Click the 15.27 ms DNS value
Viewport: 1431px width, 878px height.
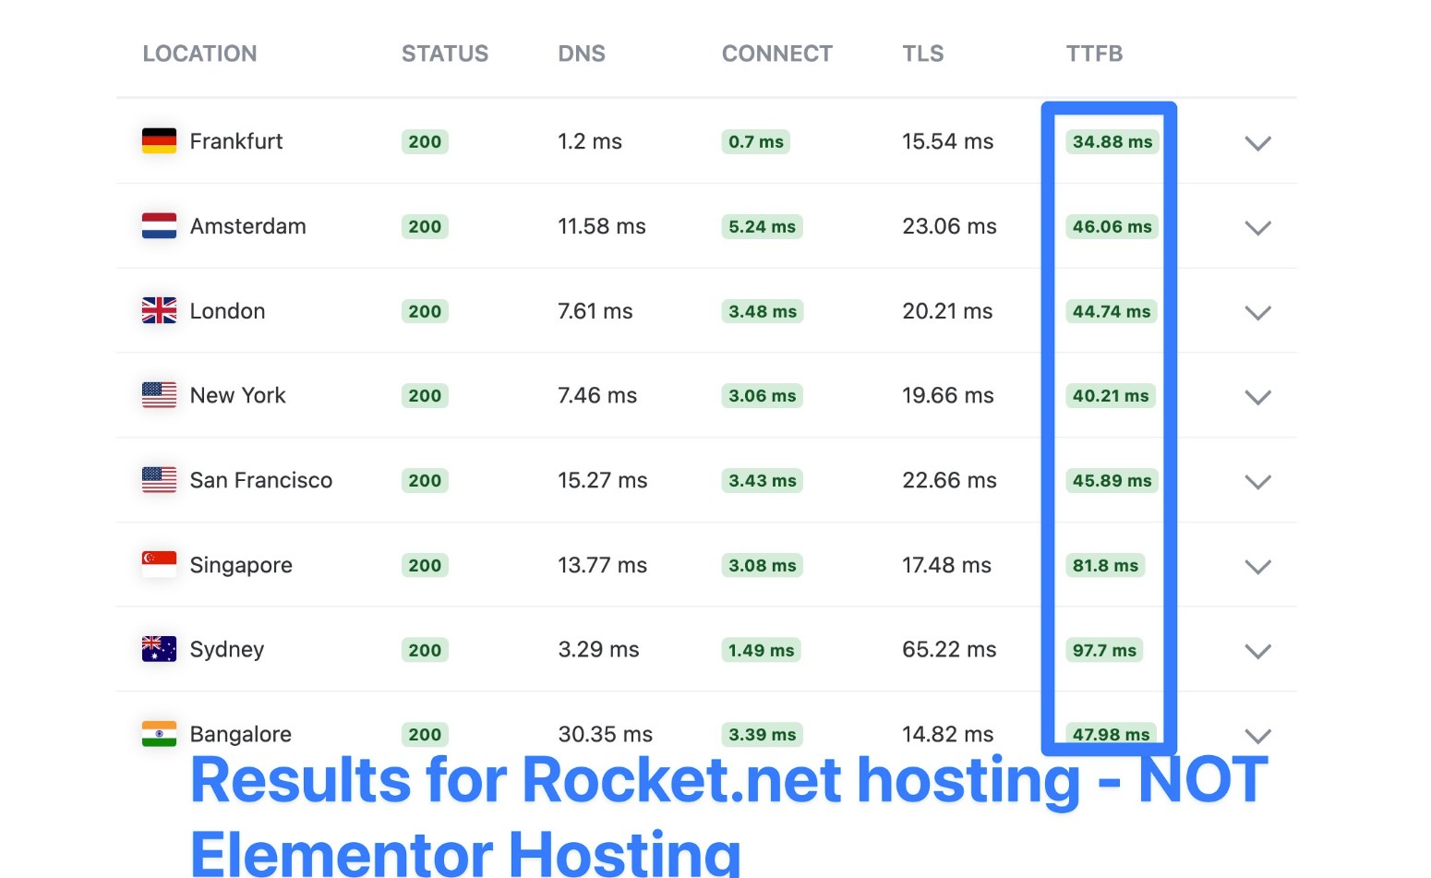point(603,480)
